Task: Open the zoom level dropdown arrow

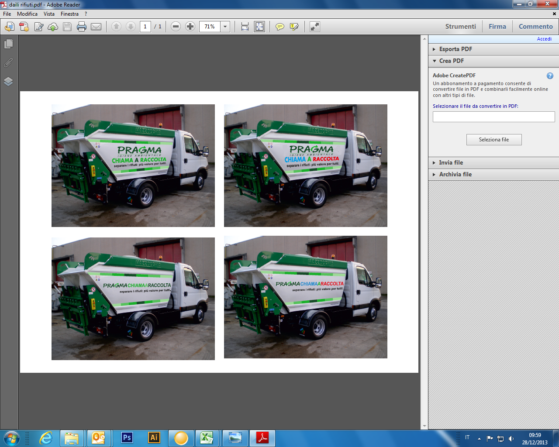Action: coord(225,27)
